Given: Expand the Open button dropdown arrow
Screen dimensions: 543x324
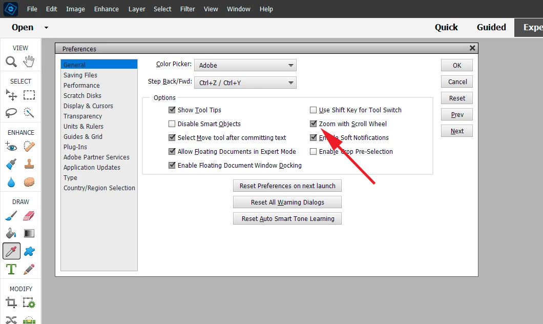Looking at the screenshot, I should 46,27.
